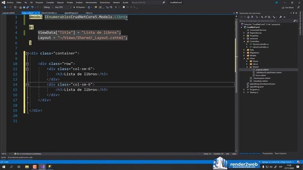Screen dimensions: 303x170
Task: Expand the Dependencias node
Action: point(244,33)
